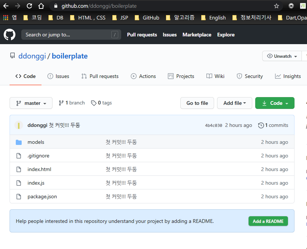
Task: Open the green Code download dropdown
Action: (275, 103)
